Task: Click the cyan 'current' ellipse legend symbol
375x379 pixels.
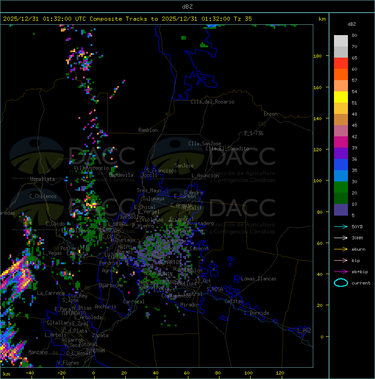Action: [341, 283]
